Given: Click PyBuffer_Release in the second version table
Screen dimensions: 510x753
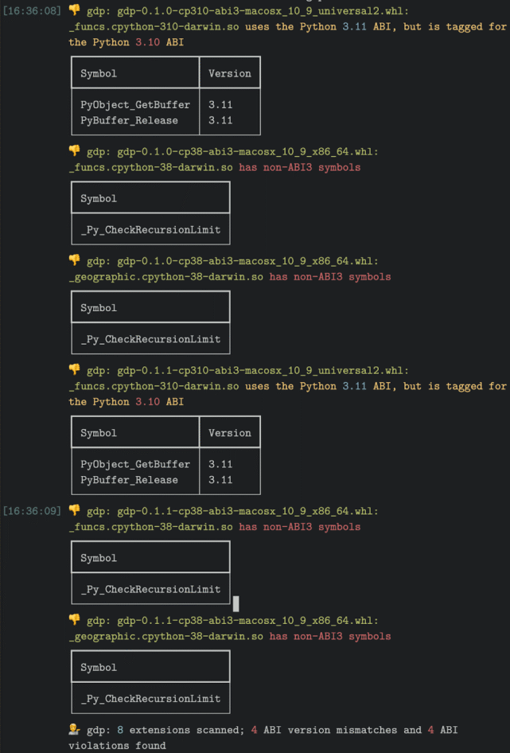Looking at the screenshot, I should click(x=129, y=480).
